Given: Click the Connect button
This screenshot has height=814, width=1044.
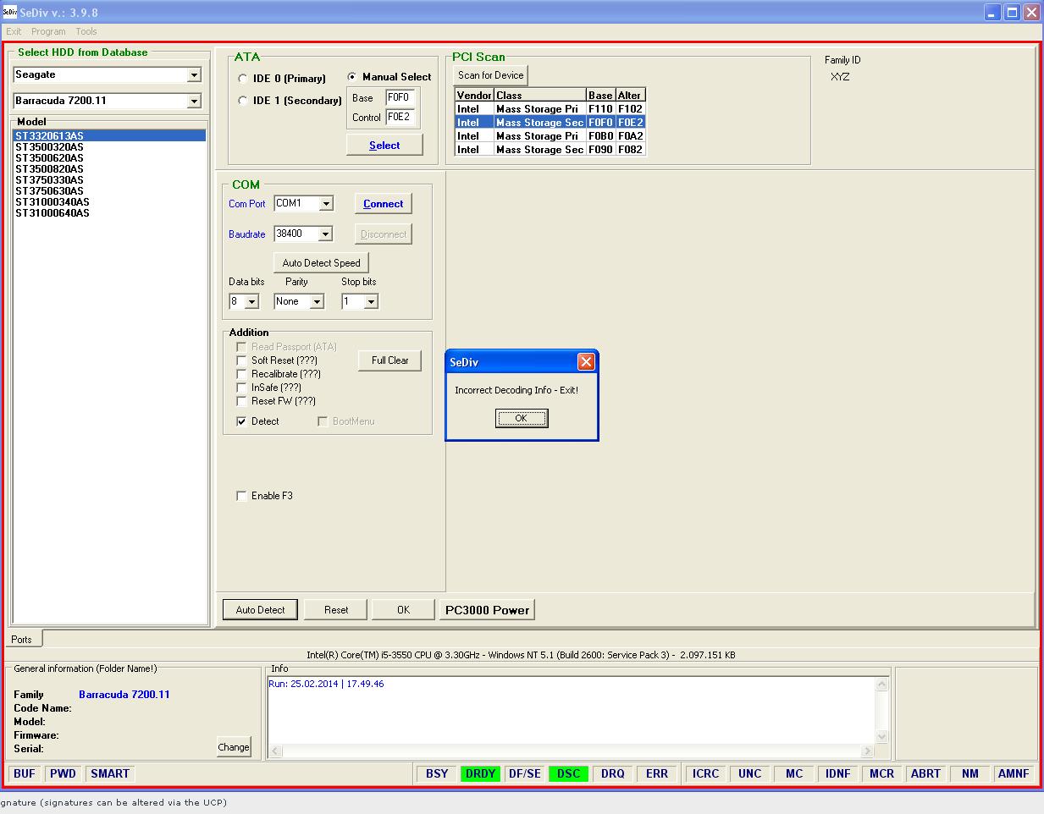Looking at the screenshot, I should 384,204.
